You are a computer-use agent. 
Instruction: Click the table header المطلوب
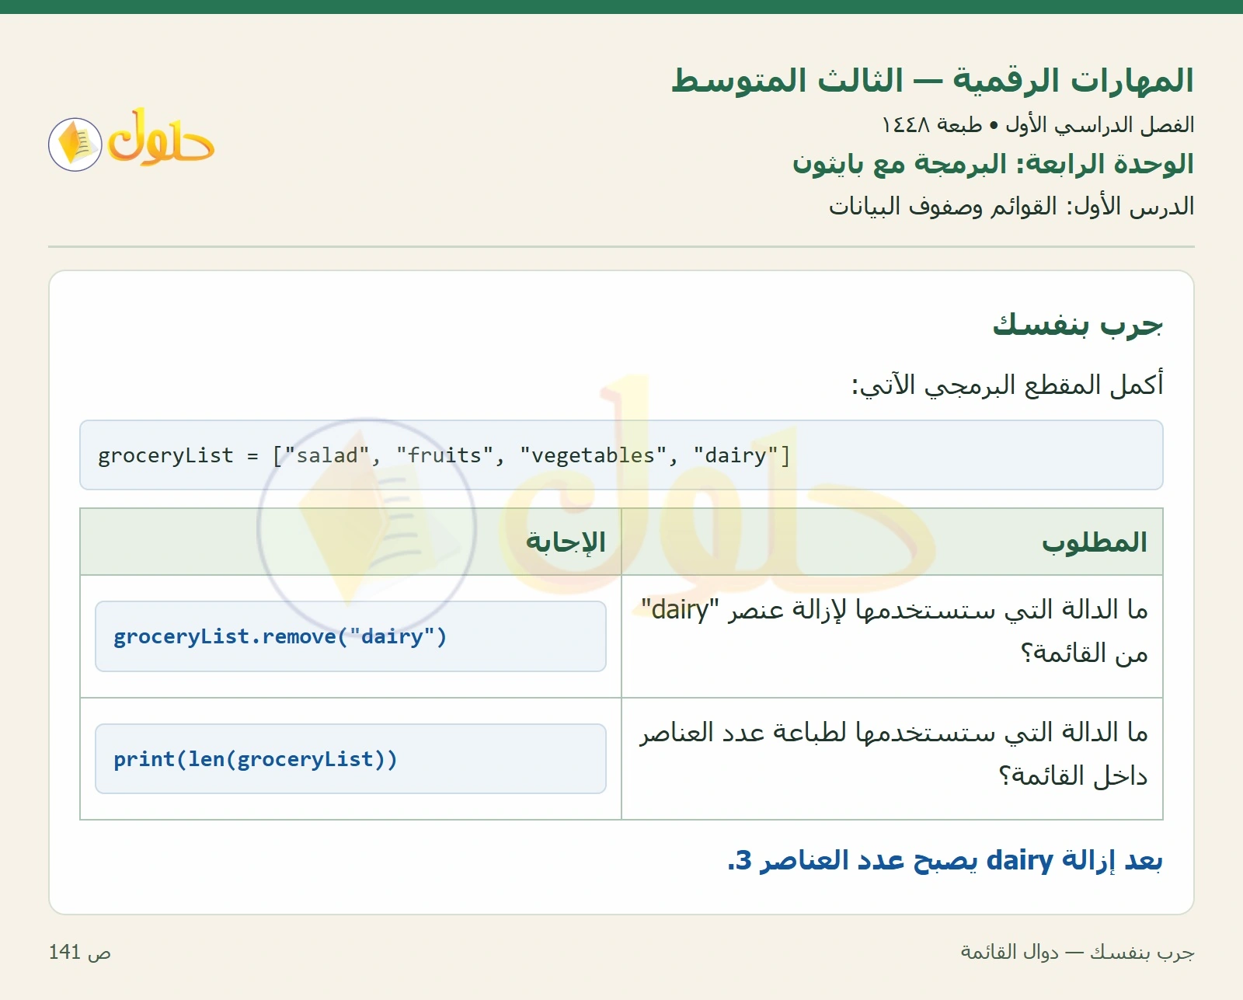[1095, 542]
